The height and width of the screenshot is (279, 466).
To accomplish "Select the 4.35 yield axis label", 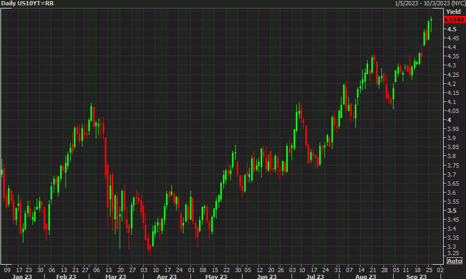I will coord(453,56).
